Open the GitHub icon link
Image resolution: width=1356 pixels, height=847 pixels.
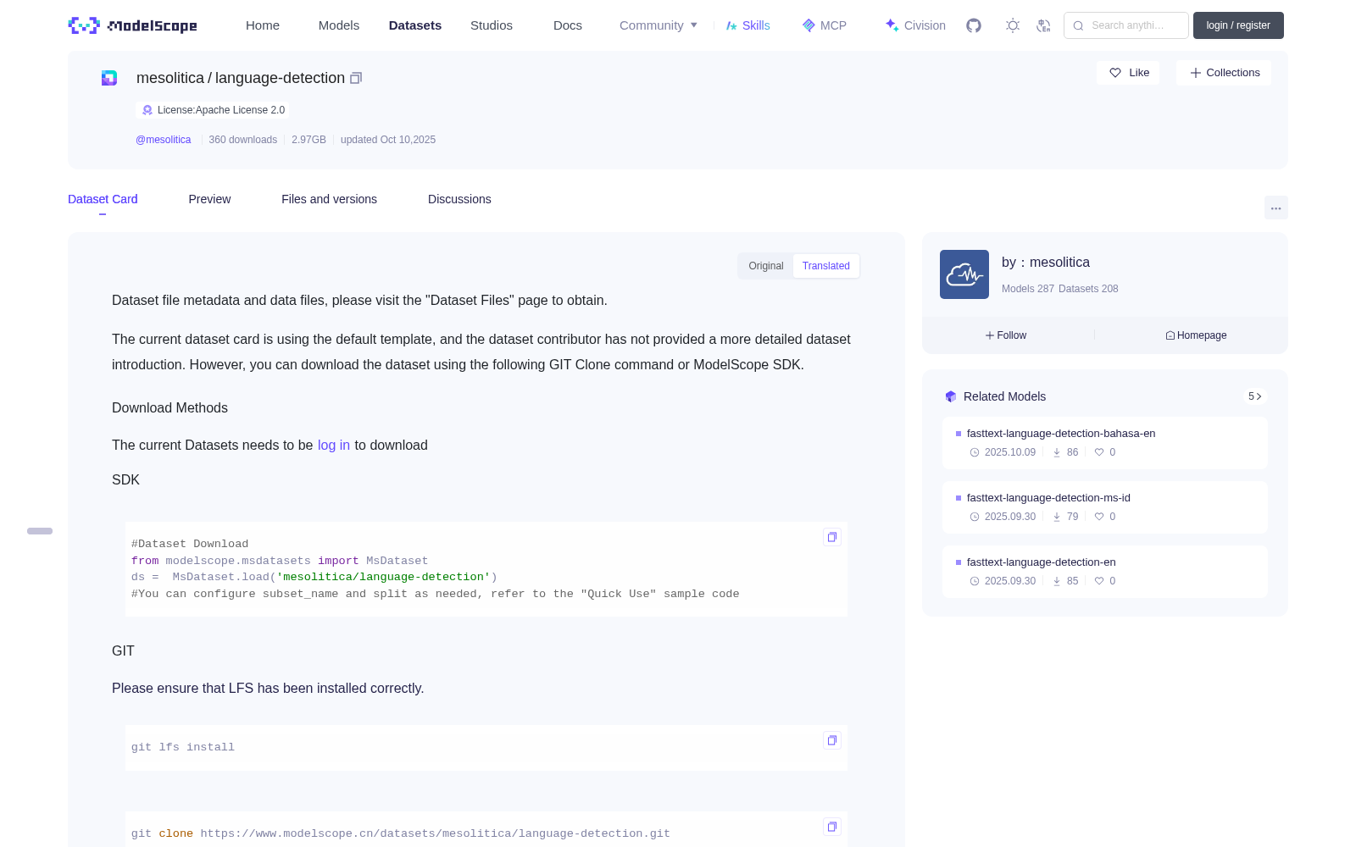tap(974, 25)
